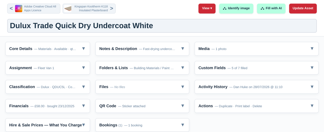Viewport: 324px width, 132px height.
Task: Expand the Notes & Description section arrow
Action: click(x=183, y=48)
